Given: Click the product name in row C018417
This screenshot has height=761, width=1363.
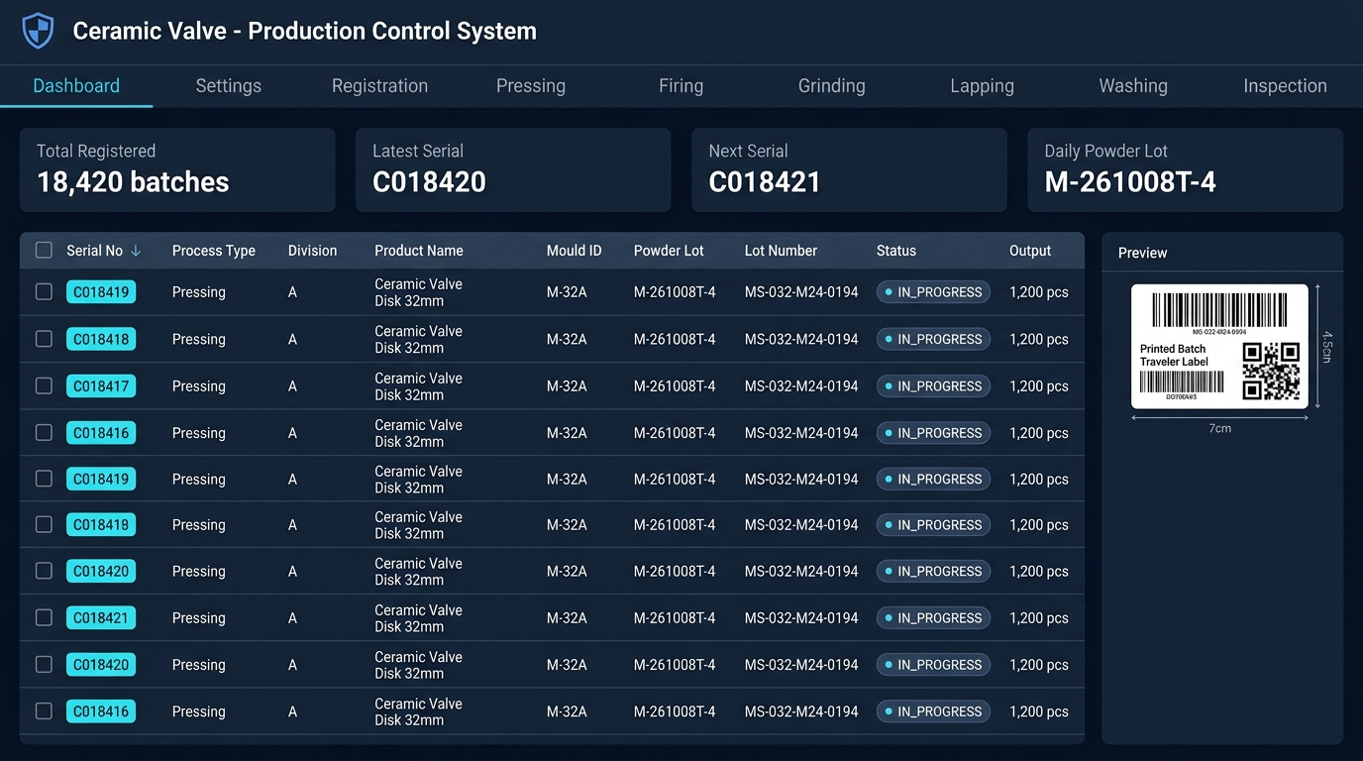Looking at the screenshot, I should (x=418, y=386).
